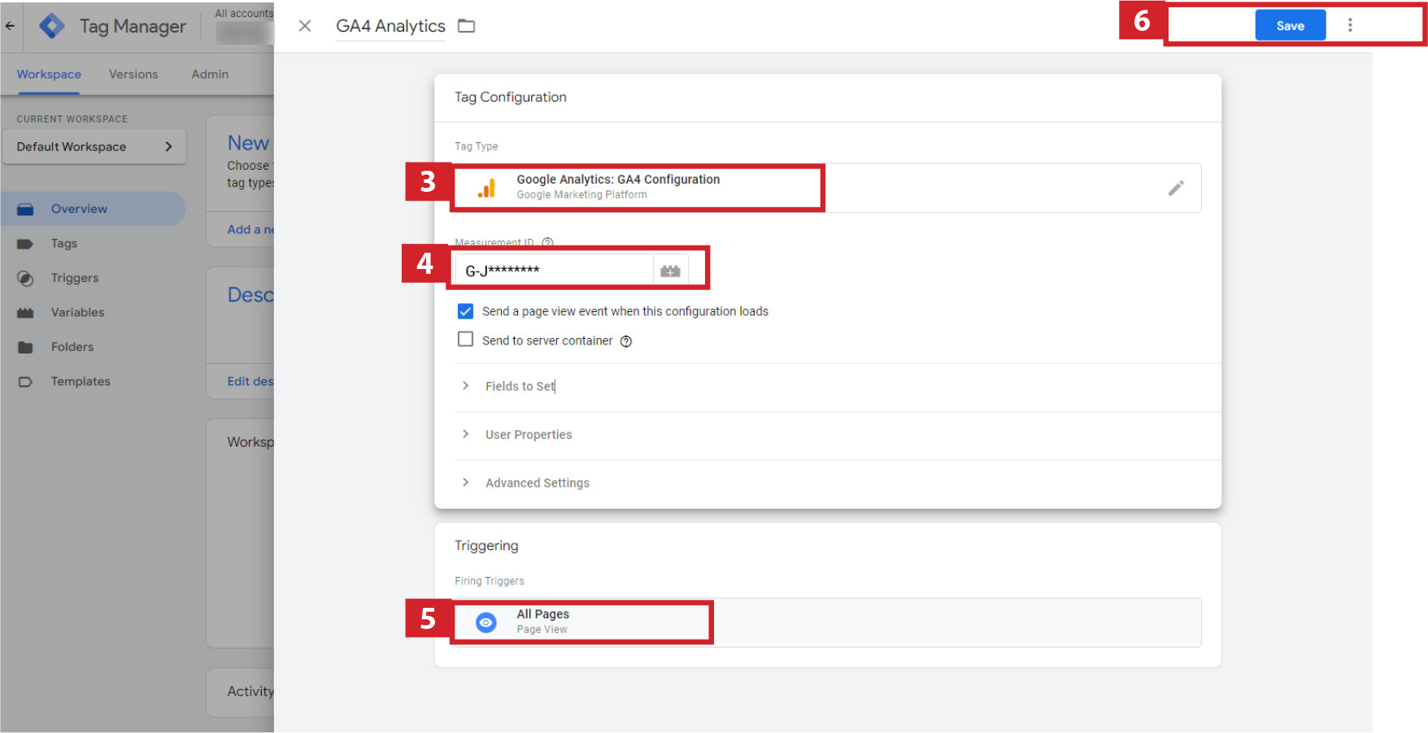The image size is (1428, 733).
Task: Click the All accounts breadcrumb text
Action: click(x=244, y=13)
